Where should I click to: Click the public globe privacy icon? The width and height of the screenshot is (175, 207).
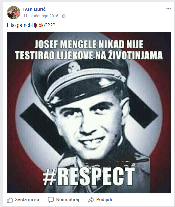(64, 16)
